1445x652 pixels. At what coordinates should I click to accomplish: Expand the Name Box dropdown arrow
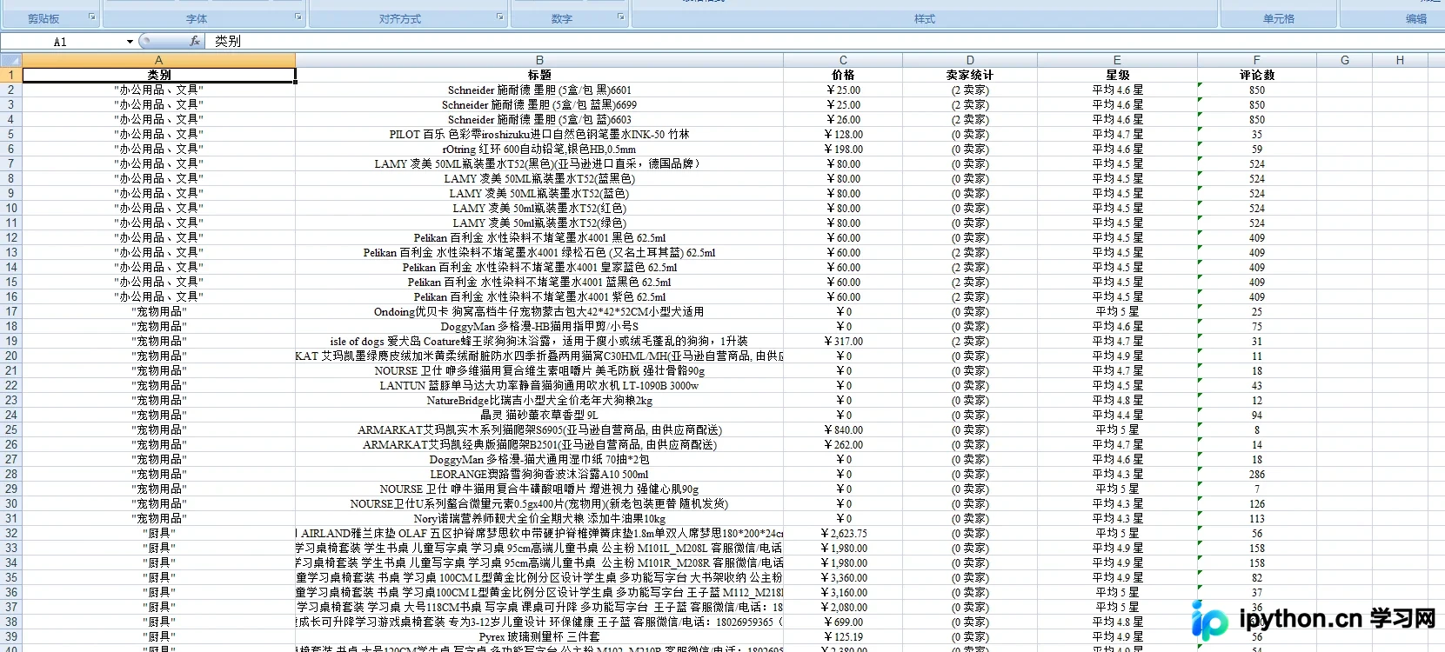tap(130, 42)
